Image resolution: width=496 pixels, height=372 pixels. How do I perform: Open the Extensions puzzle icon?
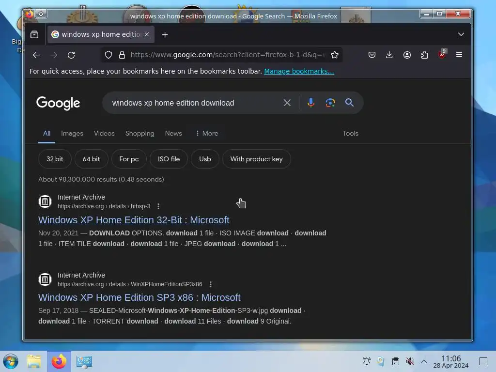424,55
